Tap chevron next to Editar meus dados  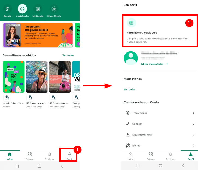pos(167,64)
